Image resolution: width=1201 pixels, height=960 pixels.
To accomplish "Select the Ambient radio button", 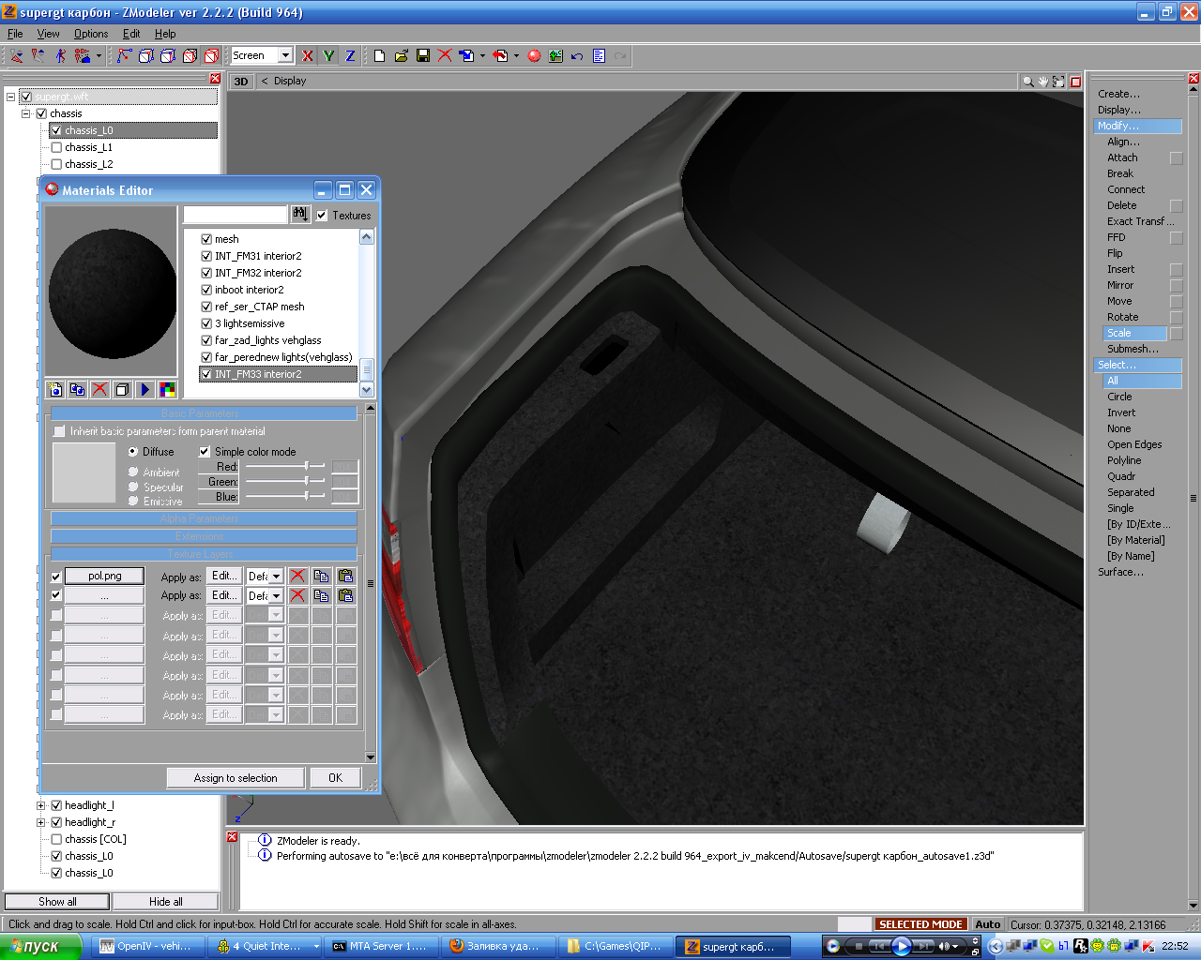I will [x=133, y=472].
